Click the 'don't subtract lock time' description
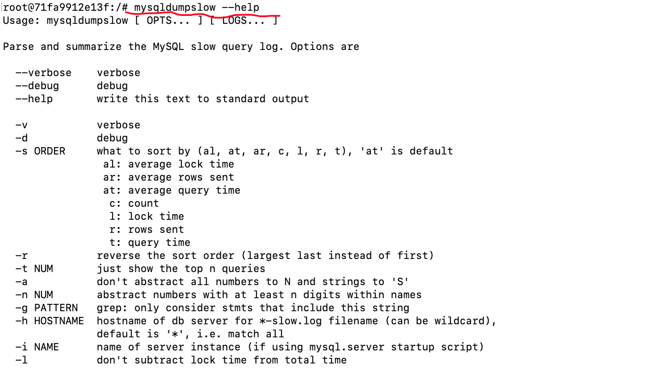 tap(221, 360)
